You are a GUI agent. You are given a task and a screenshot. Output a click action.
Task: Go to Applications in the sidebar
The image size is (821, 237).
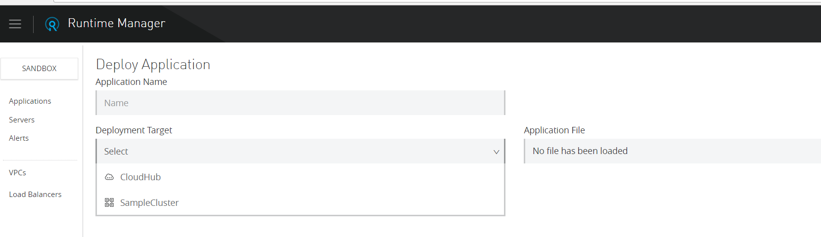pos(30,101)
